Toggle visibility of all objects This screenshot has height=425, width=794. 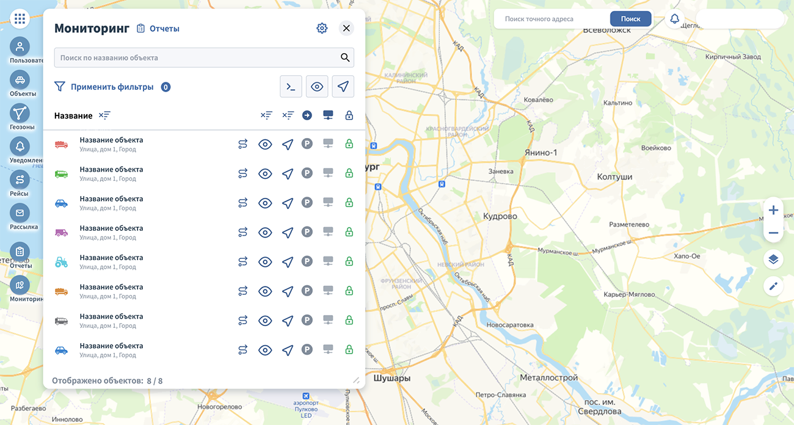point(317,87)
